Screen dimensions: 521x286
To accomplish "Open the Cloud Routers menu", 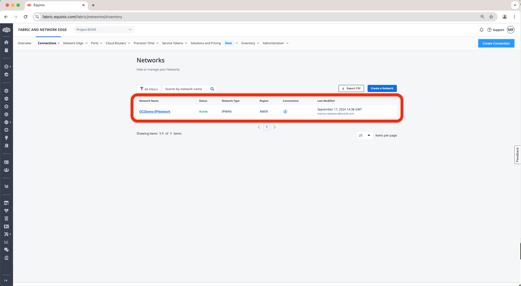I will (x=118, y=43).
